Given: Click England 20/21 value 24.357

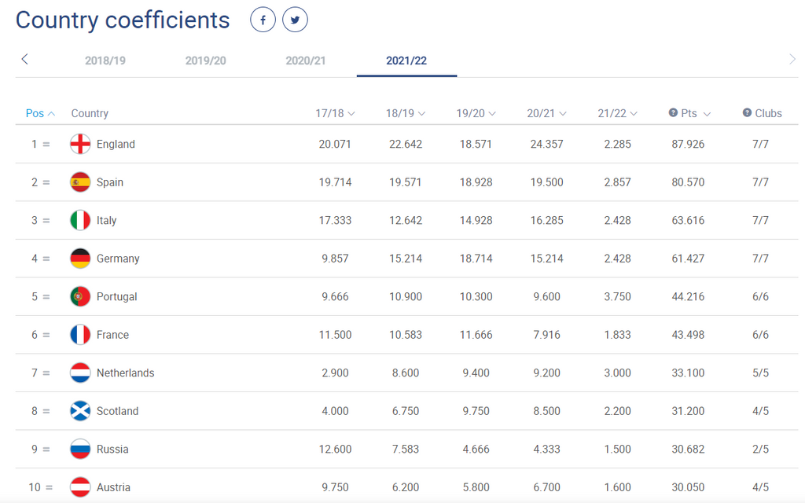Looking at the screenshot, I should [547, 145].
